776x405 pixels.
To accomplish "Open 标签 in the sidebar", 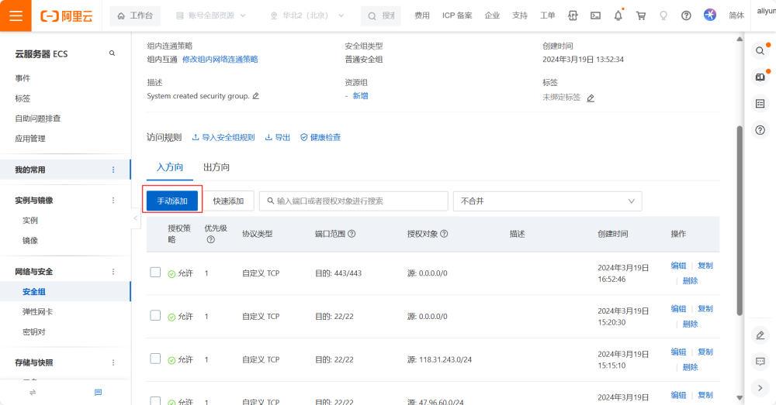I will coord(23,98).
